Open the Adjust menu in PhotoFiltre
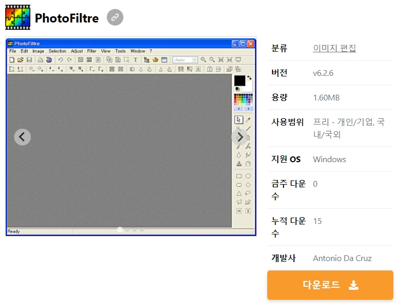 77,51
